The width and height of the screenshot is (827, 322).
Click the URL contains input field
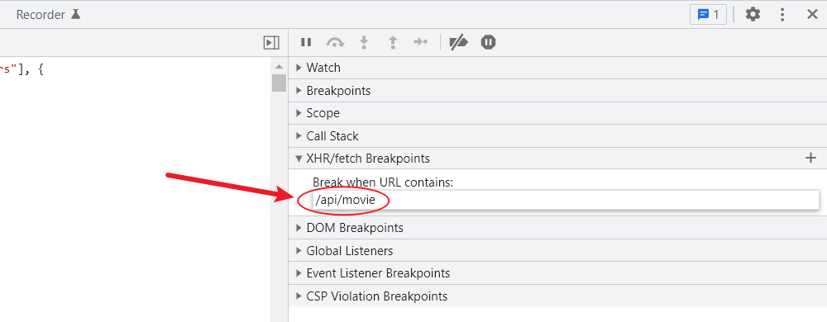click(x=566, y=200)
